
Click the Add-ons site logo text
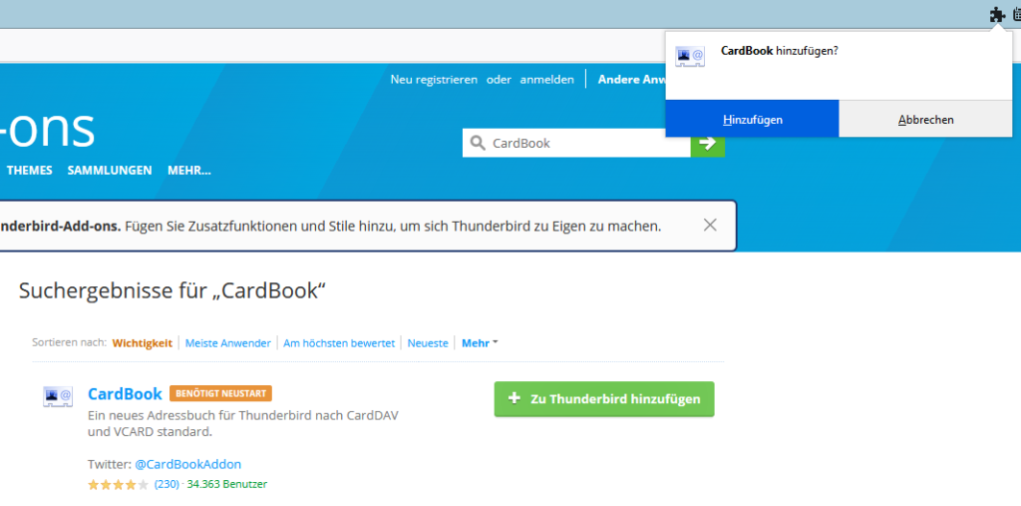pyautogui.click(x=48, y=129)
